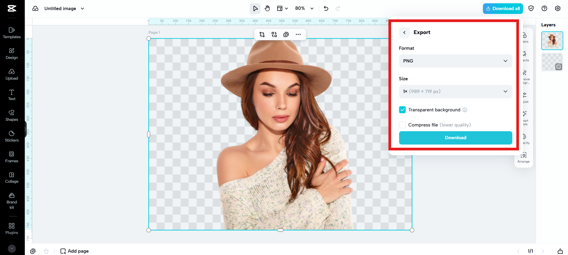Screen dimensions: 568x255
Task: Select the hand pan tool
Action: [267, 9]
